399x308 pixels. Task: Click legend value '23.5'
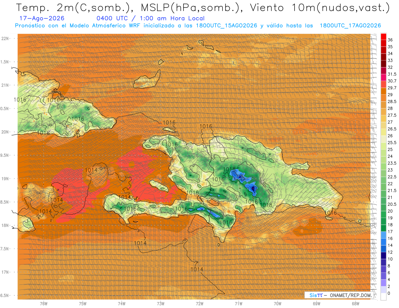click(x=392, y=163)
